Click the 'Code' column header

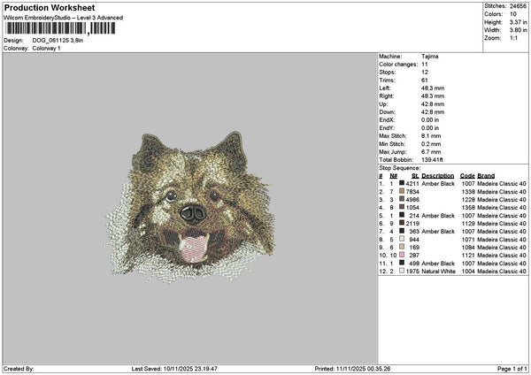467,176
